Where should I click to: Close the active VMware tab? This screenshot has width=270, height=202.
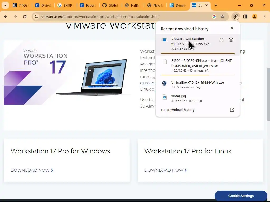pos(206,5)
